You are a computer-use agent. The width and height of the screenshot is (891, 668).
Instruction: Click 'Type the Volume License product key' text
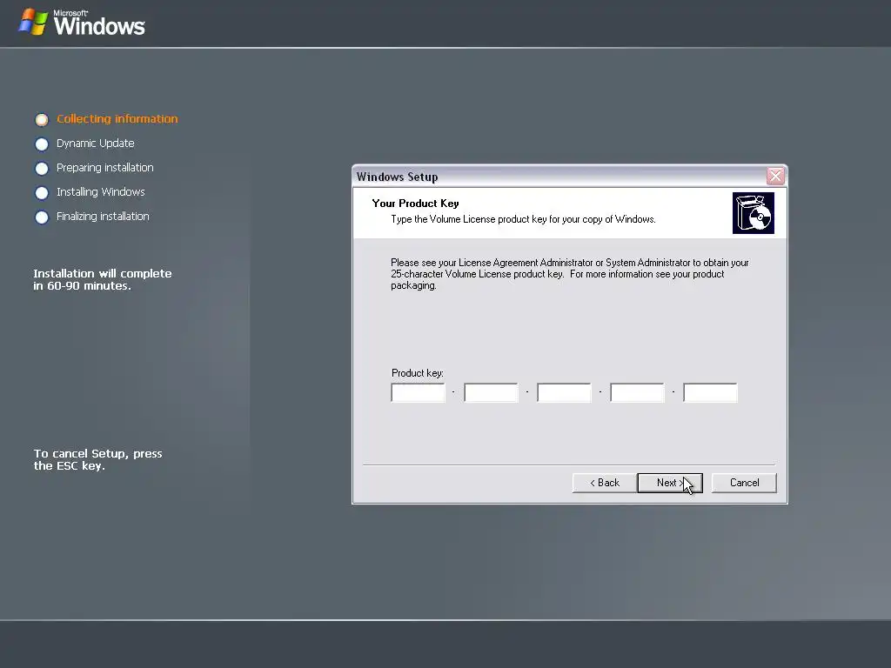(x=523, y=219)
